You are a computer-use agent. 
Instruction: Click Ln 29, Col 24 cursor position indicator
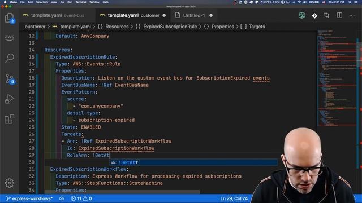(234, 198)
